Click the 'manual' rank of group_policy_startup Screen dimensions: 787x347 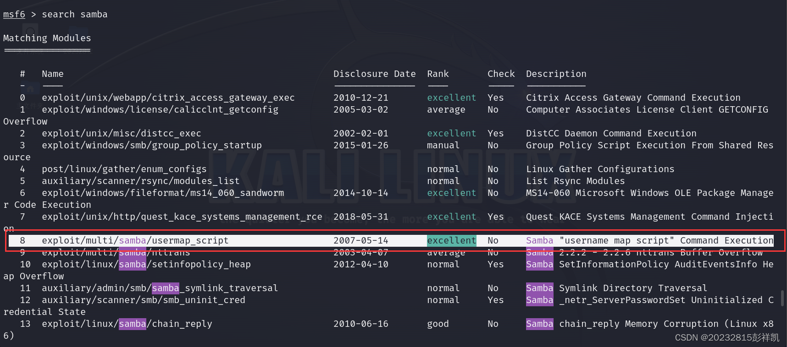tap(443, 145)
